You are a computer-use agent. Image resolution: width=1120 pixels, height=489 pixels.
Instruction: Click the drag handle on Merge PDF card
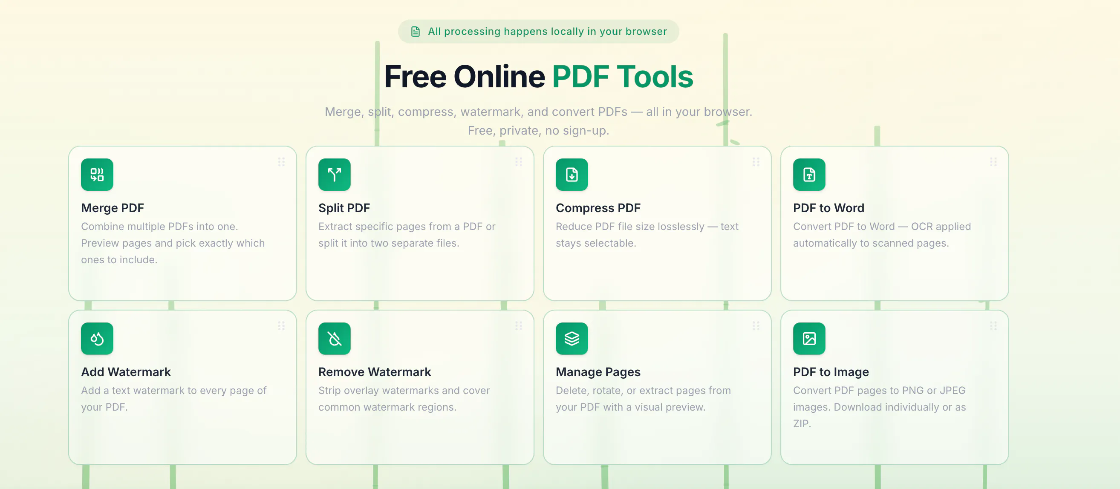click(x=281, y=162)
